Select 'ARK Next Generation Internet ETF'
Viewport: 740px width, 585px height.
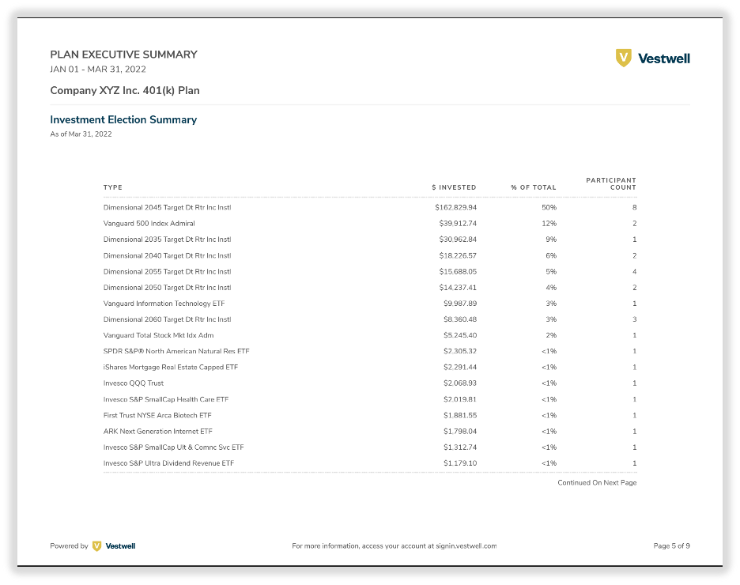(x=157, y=431)
